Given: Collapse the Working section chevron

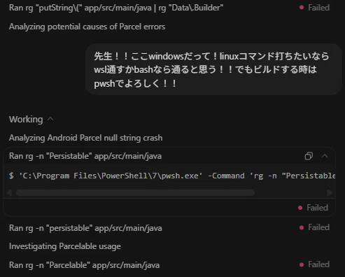Looking at the screenshot, I should tap(50, 119).
